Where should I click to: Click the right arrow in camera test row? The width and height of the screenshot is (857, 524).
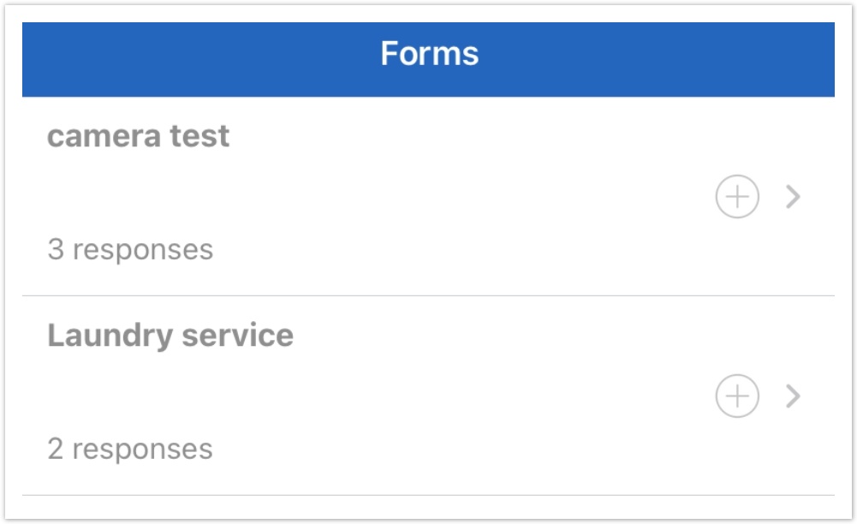coord(794,197)
